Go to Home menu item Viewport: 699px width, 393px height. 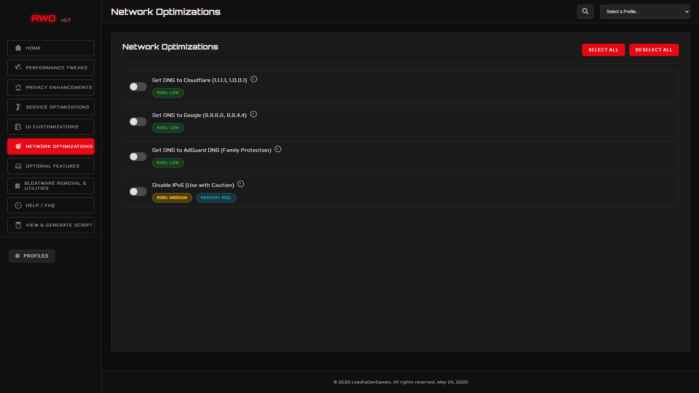click(51, 48)
